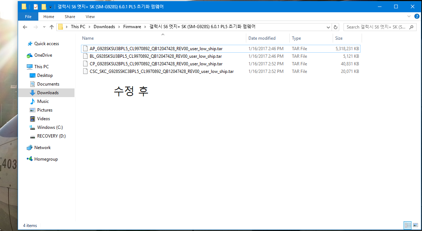Click the Back navigation arrow
Screen dimensions: 422x231
[25, 27]
